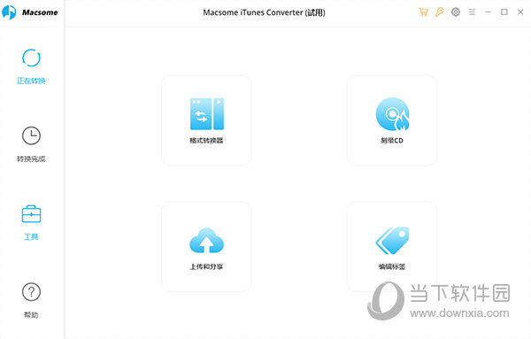Viewport: 531px width, 339px height.
Task: Click the key register icon
Action: click(x=440, y=12)
